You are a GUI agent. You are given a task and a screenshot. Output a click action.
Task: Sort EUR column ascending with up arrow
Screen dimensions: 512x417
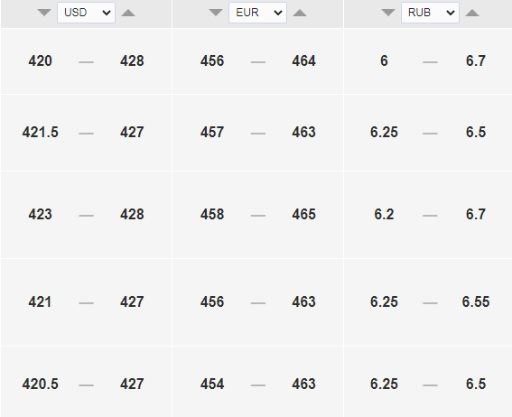(300, 13)
